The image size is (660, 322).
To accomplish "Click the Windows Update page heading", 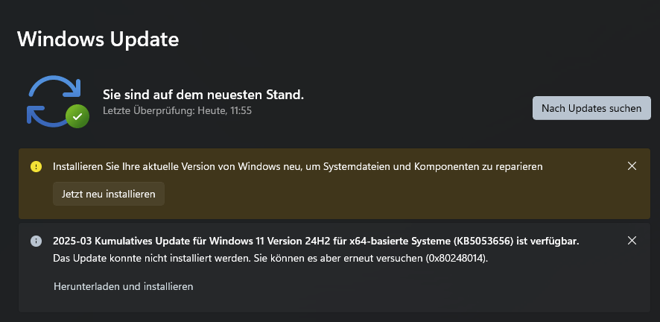I will tap(98, 38).
